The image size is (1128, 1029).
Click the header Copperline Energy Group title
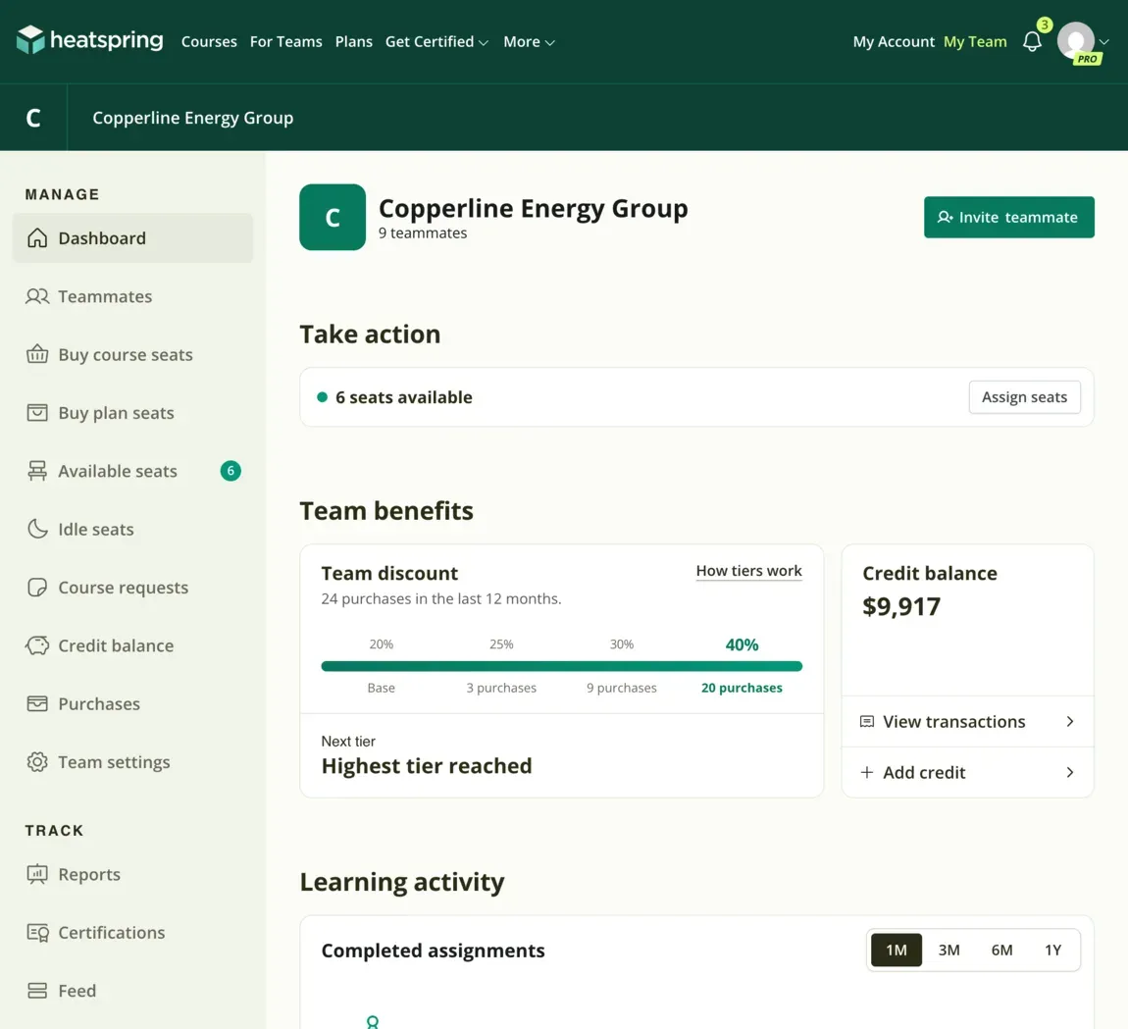193,118
